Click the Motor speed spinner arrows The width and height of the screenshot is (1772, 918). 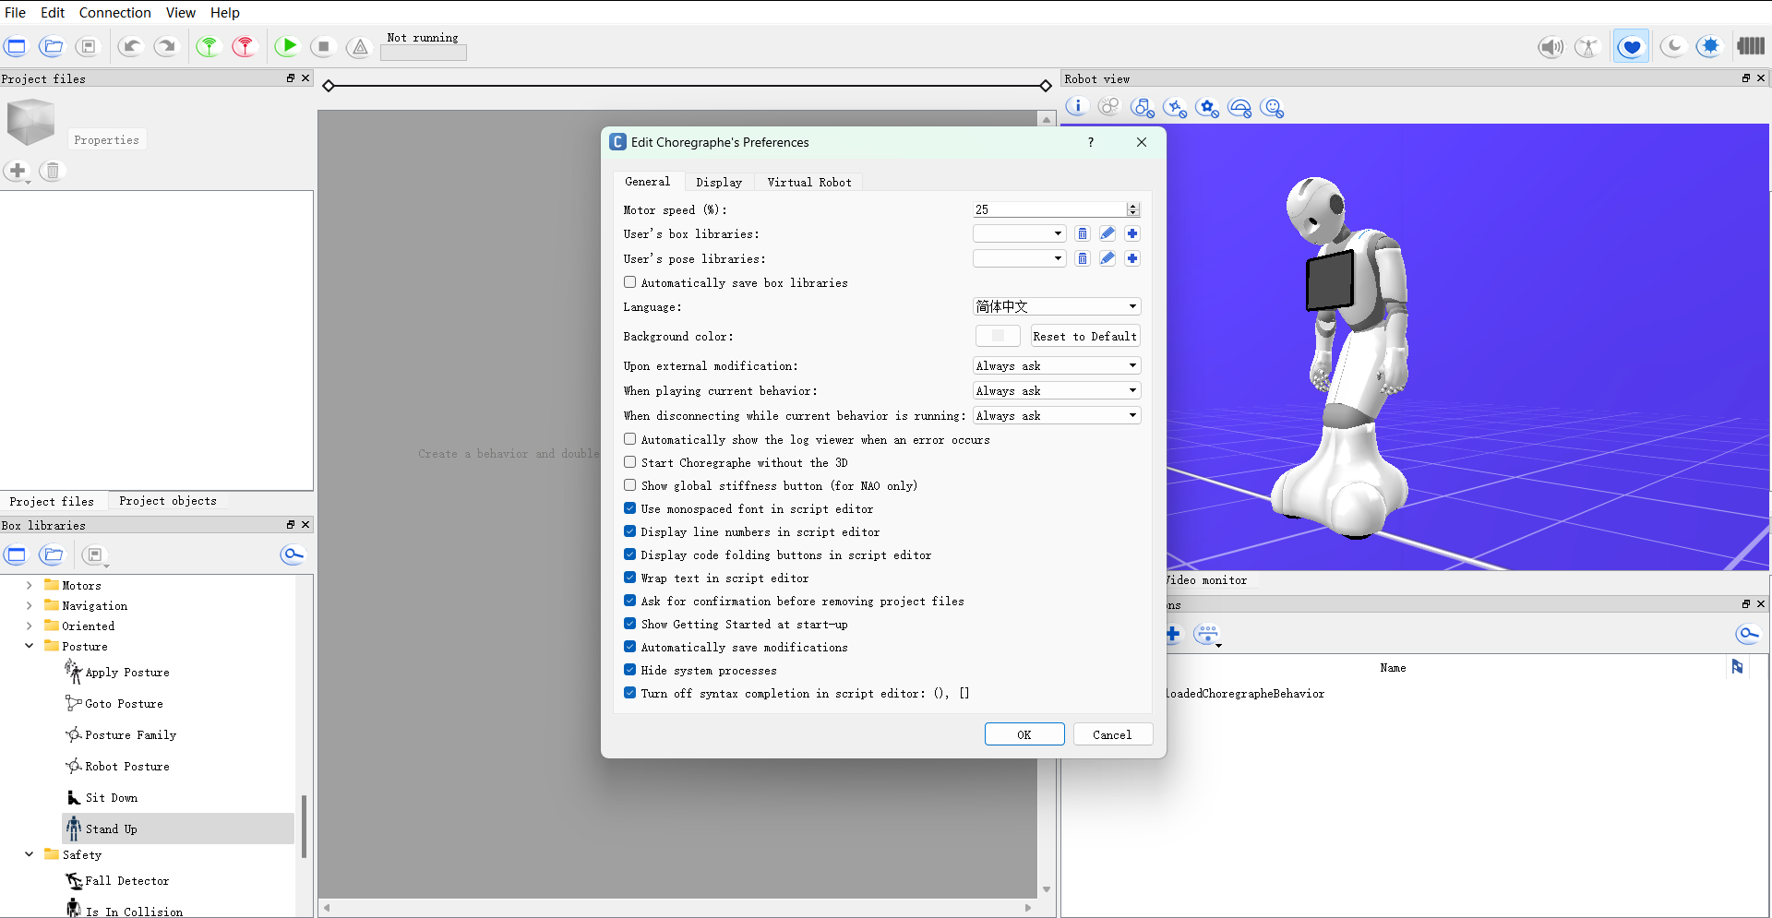point(1133,209)
